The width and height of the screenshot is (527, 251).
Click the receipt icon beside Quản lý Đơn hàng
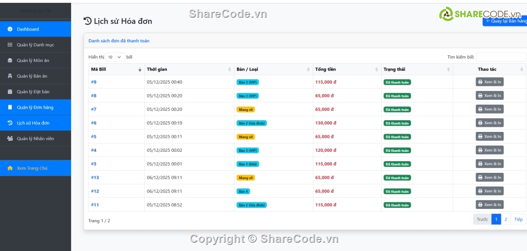(10, 107)
